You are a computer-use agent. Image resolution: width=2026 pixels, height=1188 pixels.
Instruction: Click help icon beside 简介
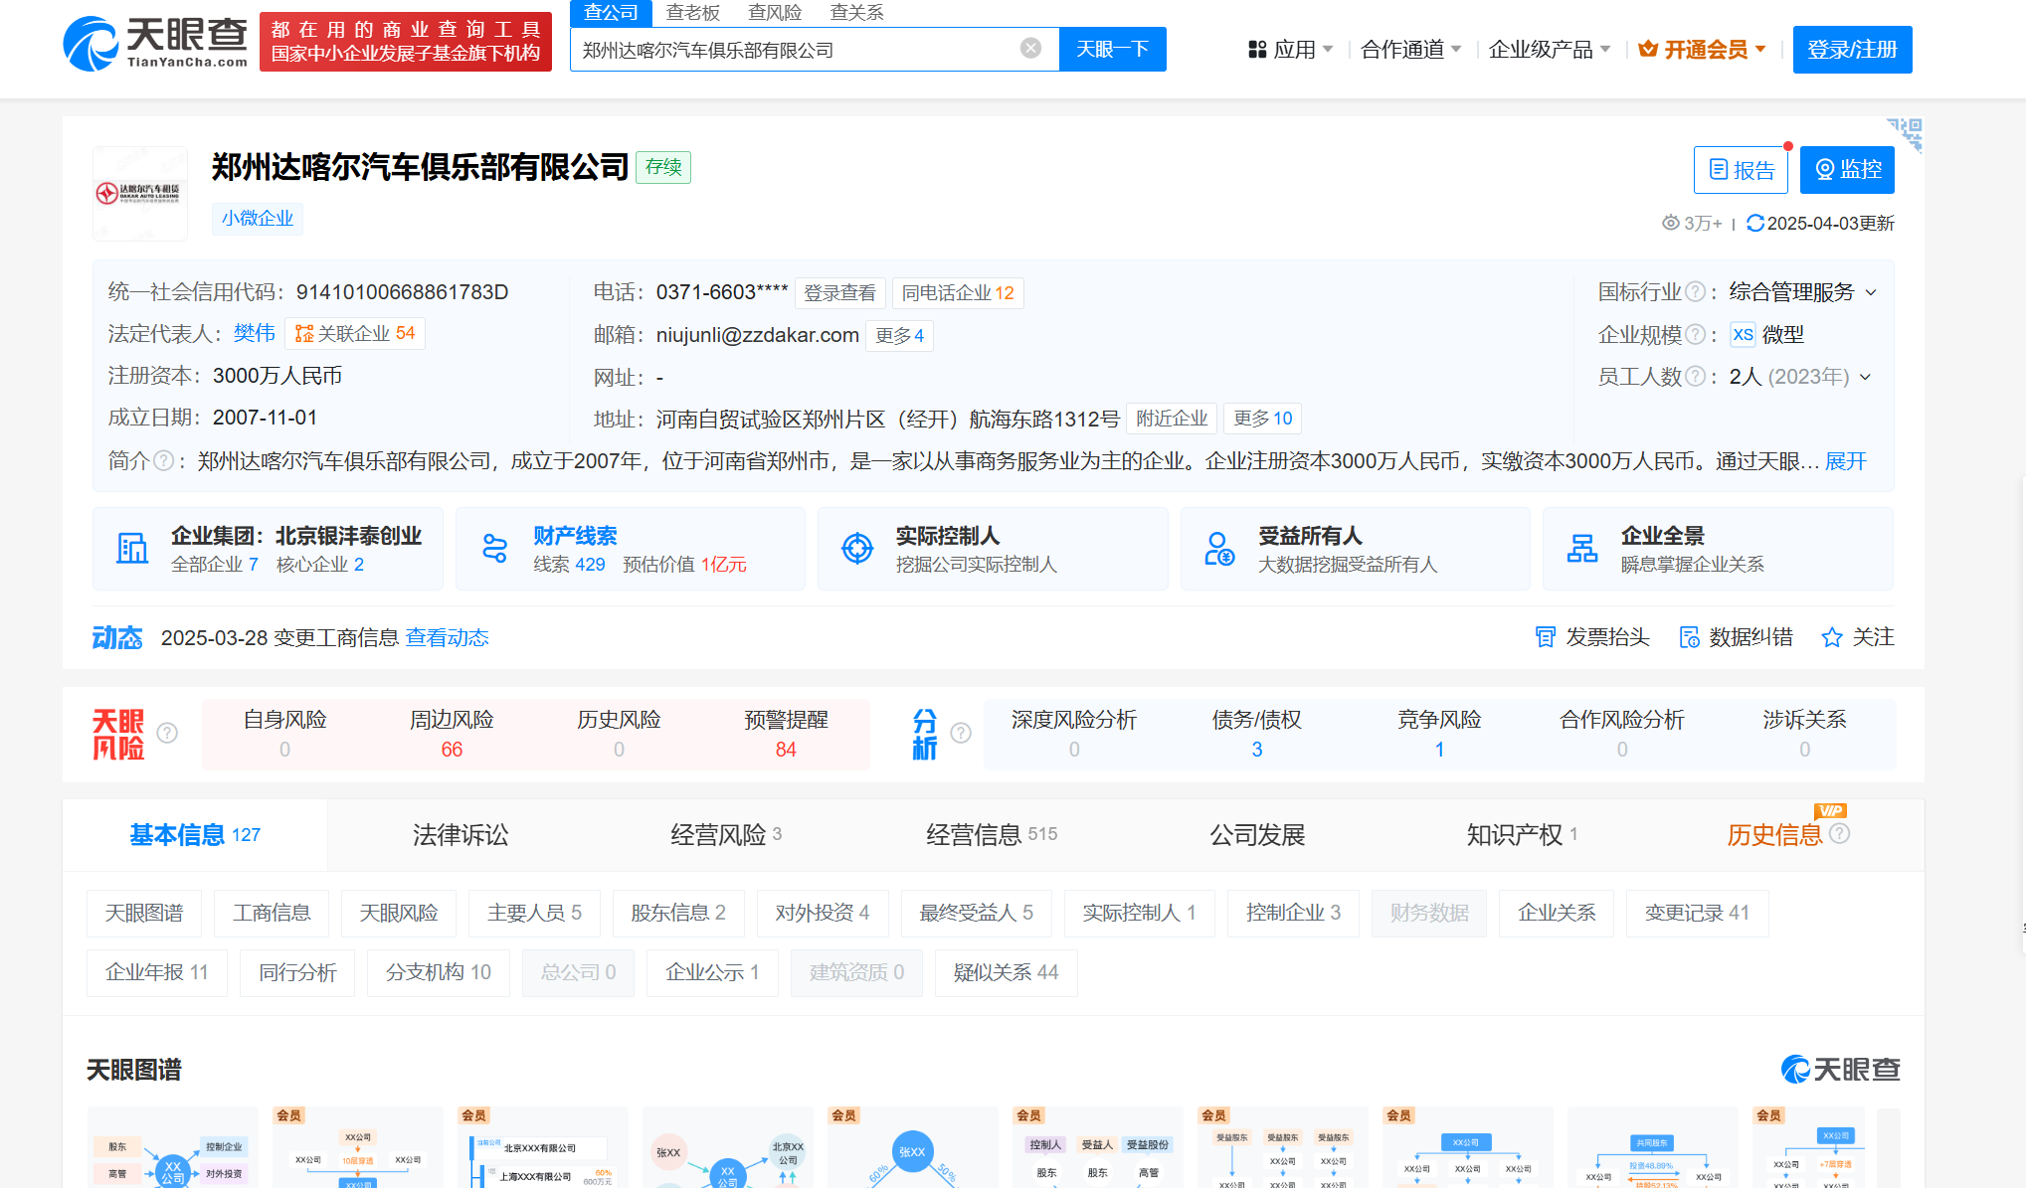coord(164,460)
